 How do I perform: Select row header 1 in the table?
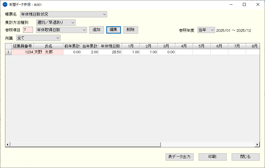[x=8, y=52]
